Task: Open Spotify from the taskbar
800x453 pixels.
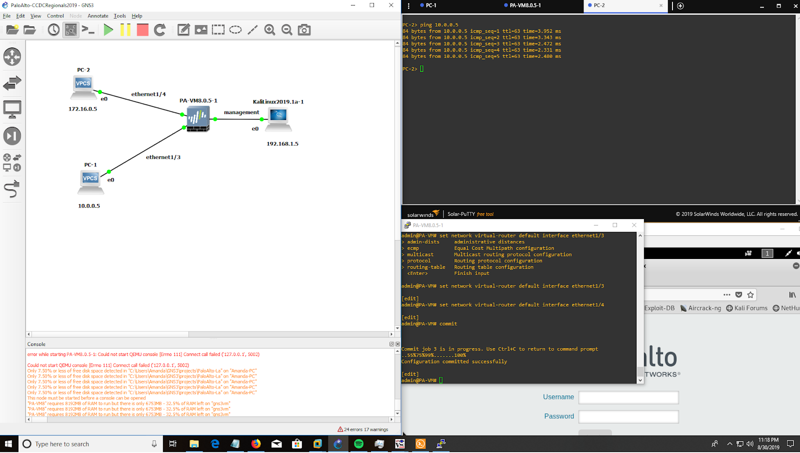Action: [358, 444]
